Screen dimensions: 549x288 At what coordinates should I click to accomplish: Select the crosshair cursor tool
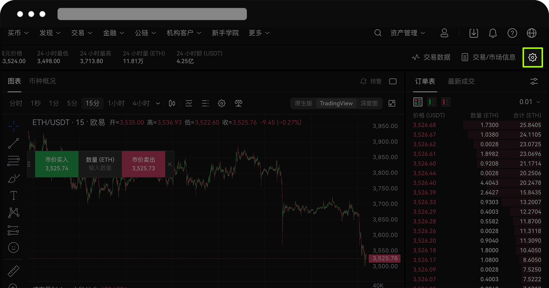coord(13,126)
